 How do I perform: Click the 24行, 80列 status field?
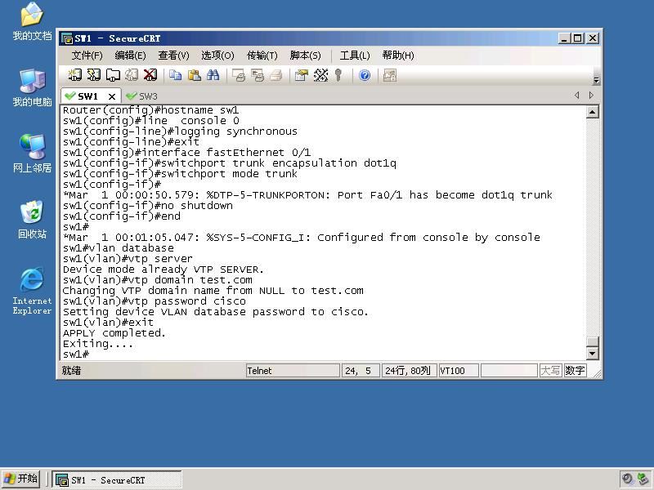(x=409, y=371)
